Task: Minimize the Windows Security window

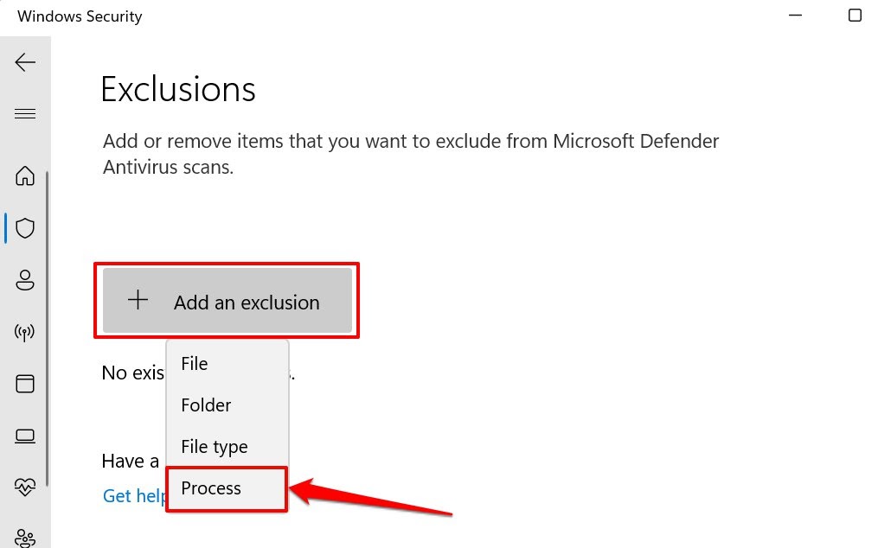Action: (793, 16)
